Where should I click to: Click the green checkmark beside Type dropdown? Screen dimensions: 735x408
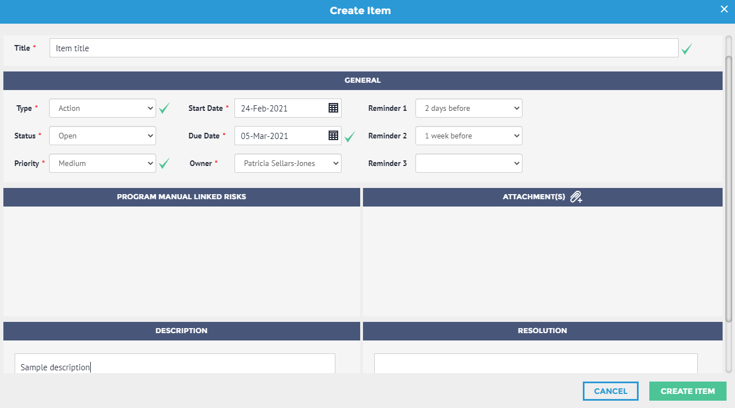(x=164, y=108)
